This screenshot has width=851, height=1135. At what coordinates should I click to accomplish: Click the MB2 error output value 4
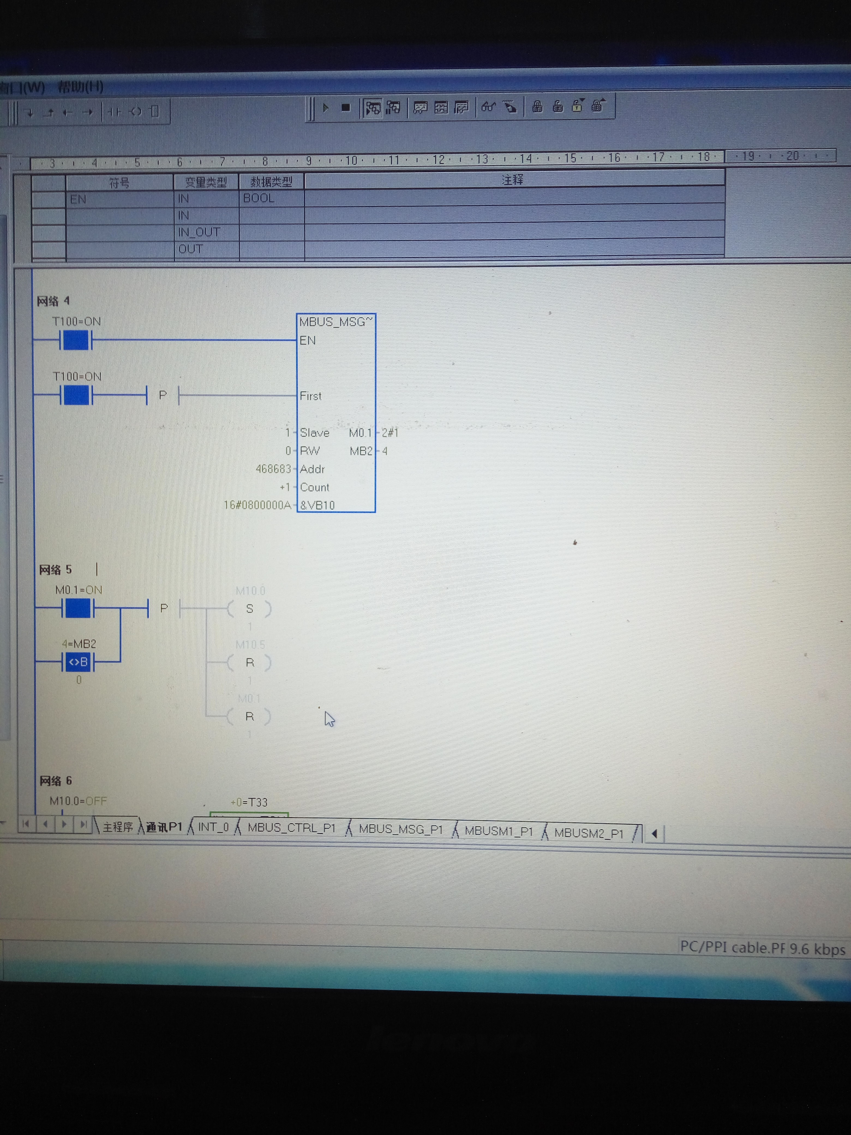[384, 451]
